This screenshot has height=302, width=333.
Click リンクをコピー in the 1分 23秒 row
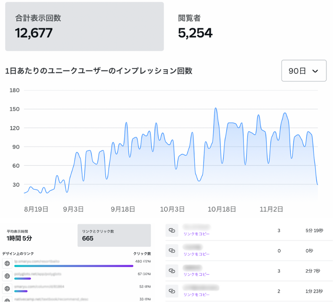pyautogui.click(x=196, y=294)
